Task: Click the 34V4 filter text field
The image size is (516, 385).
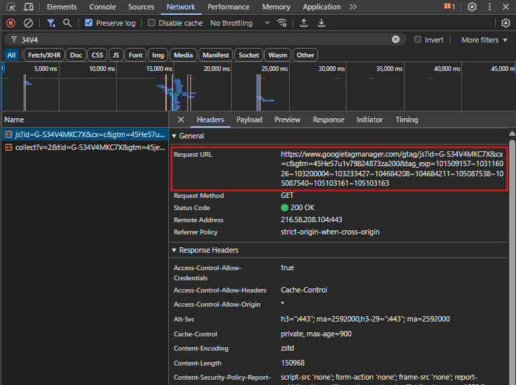Action: click(x=203, y=40)
